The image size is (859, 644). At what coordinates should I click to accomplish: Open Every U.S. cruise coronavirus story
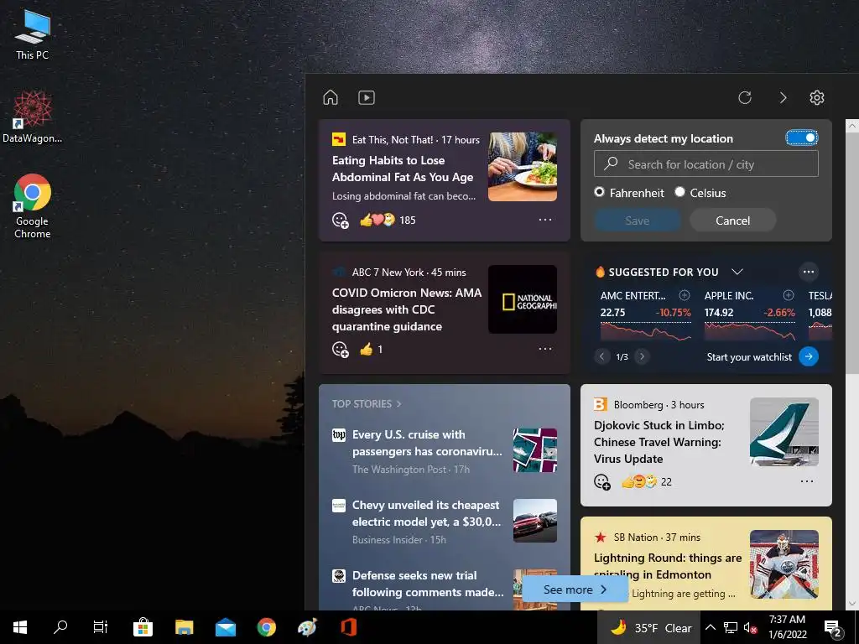click(x=427, y=443)
